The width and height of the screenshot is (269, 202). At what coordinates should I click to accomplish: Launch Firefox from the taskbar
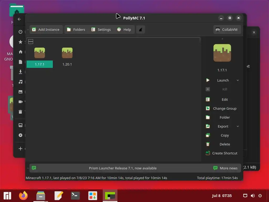click(23, 196)
